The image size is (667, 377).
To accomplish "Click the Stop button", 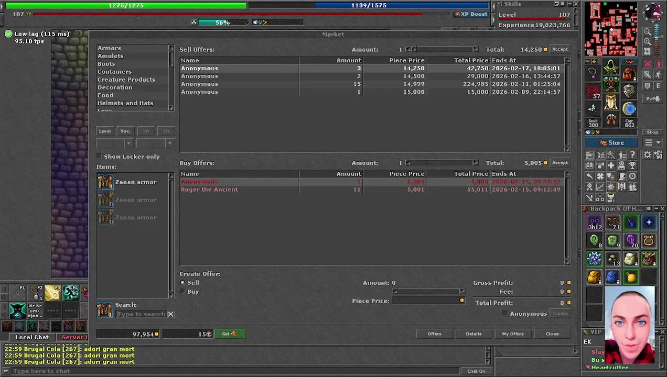I will (x=652, y=132).
